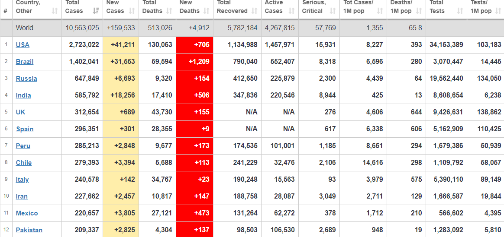This screenshot has width=504, height=237.
Task: Open the Chile country link
Action: tap(23, 163)
